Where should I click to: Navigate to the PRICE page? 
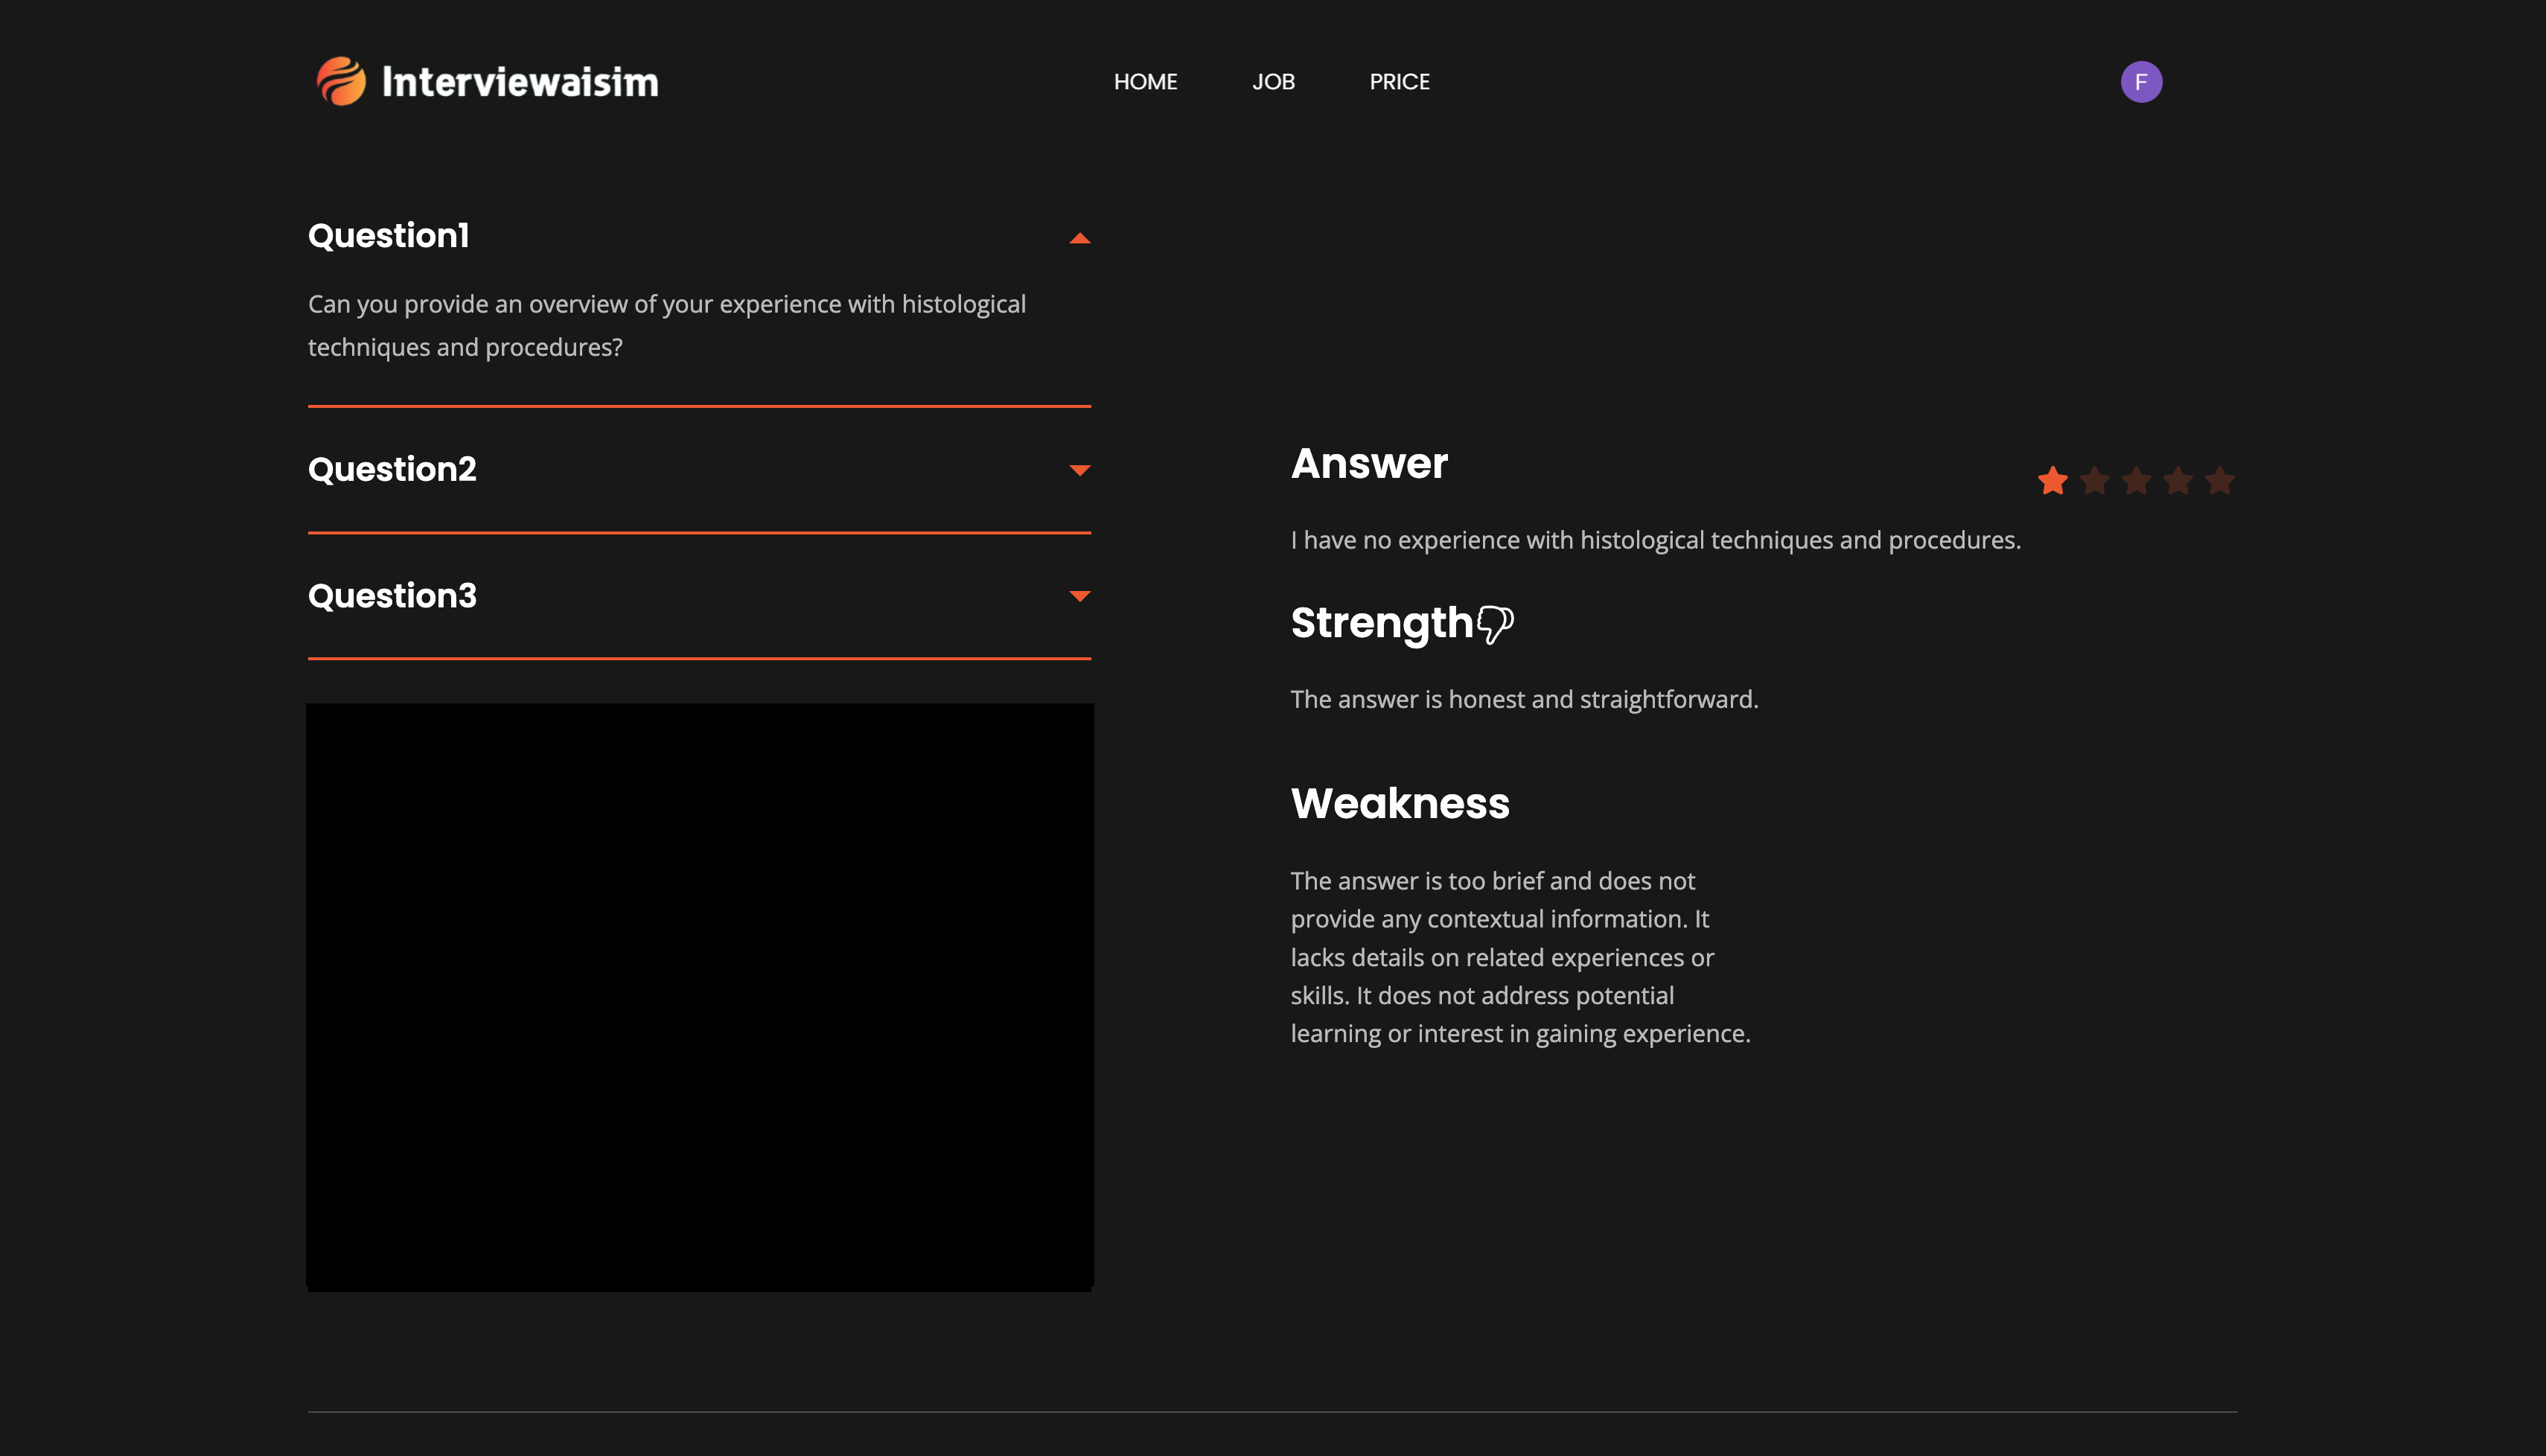point(1399,82)
